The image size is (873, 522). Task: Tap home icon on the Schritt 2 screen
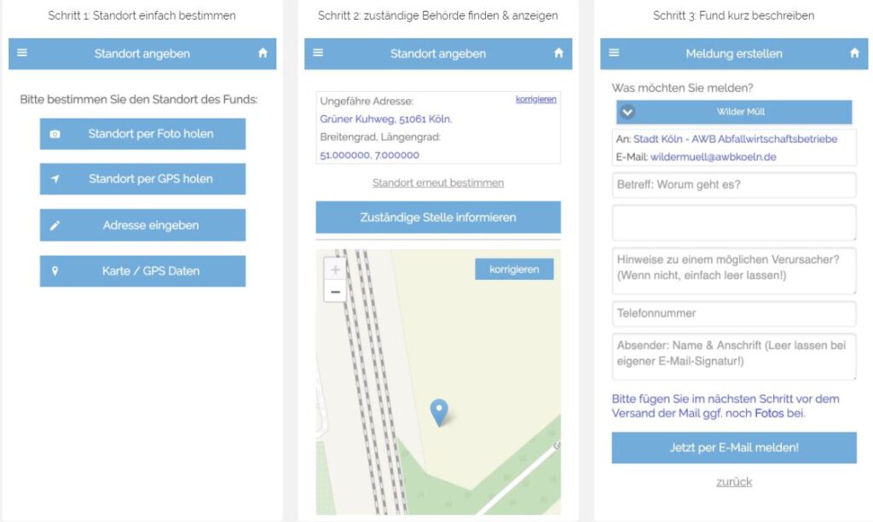(558, 53)
